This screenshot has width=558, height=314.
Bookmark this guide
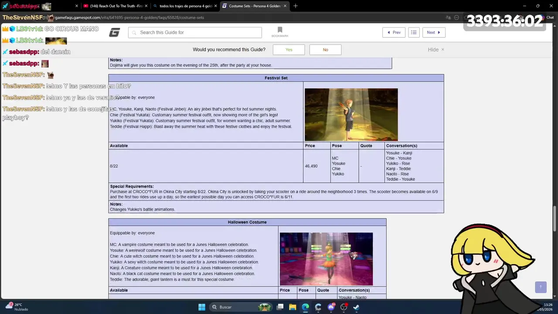280,32
